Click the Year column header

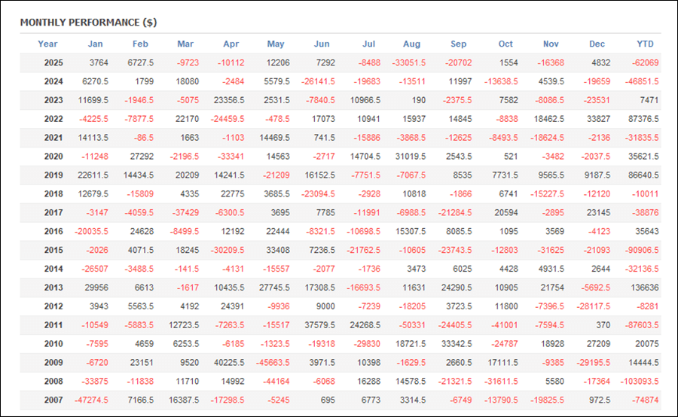click(x=47, y=44)
